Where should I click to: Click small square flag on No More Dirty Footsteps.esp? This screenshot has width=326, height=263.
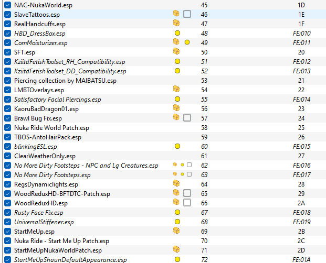point(189,174)
